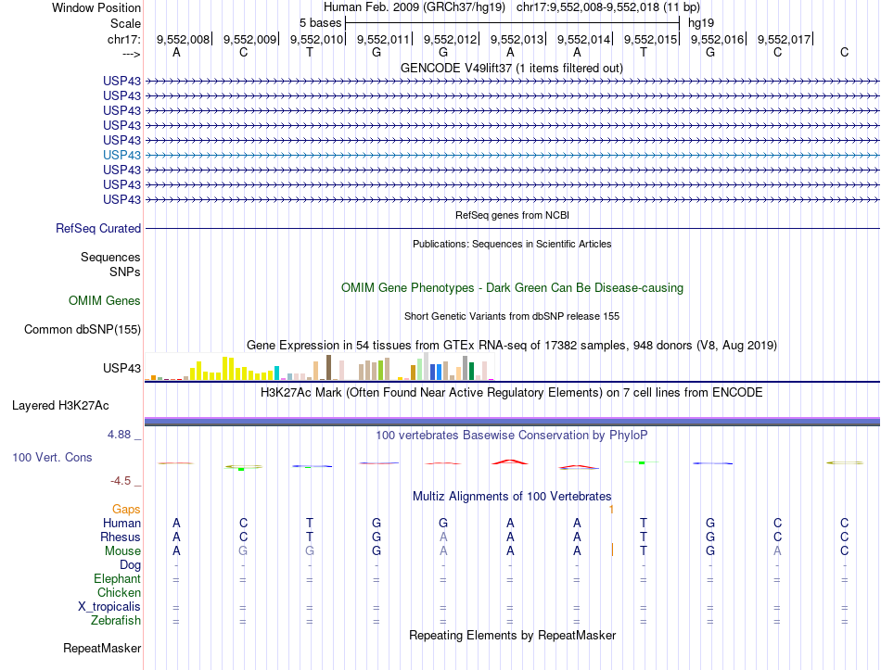Open the Common dbSNP(155) track label
Image resolution: width=881 pixels, height=670 pixels.
(x=83, y=330)
